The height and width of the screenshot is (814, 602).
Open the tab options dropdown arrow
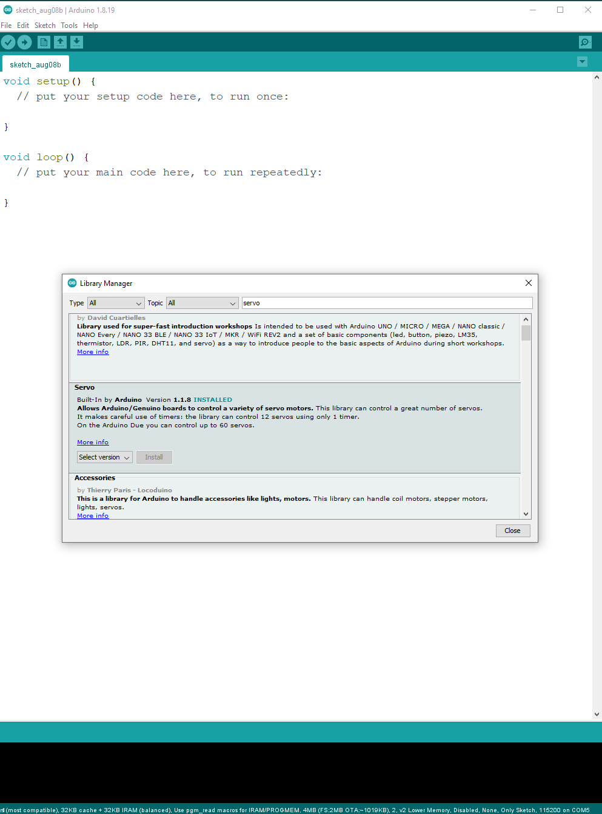[582, 62]
